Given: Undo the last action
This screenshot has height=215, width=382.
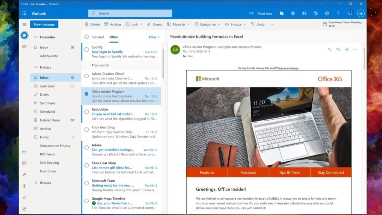Looking at the screenshot, I should pyautogui.click(x=258, y=24).
